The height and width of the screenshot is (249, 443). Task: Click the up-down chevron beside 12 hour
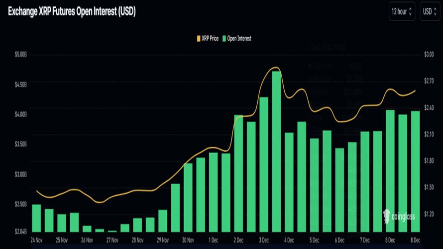click(410, 11)
